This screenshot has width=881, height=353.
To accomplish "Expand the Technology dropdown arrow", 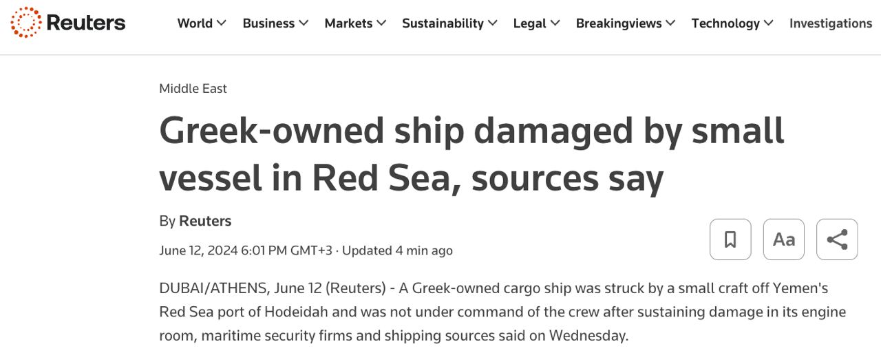I will tap(768, 23).
